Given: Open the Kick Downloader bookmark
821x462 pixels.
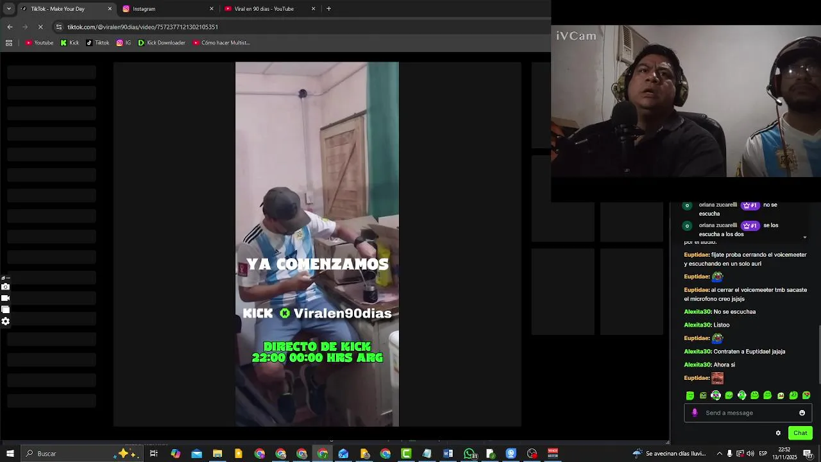Looking at the screenshot, I should (162, 43).
